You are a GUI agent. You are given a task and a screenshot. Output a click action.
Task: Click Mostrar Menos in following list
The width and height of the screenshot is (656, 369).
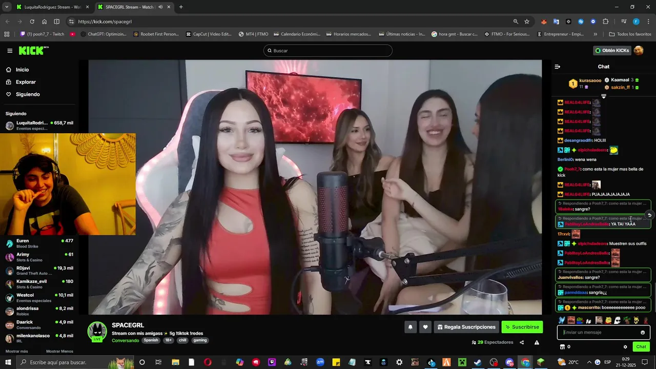point(59,351)
